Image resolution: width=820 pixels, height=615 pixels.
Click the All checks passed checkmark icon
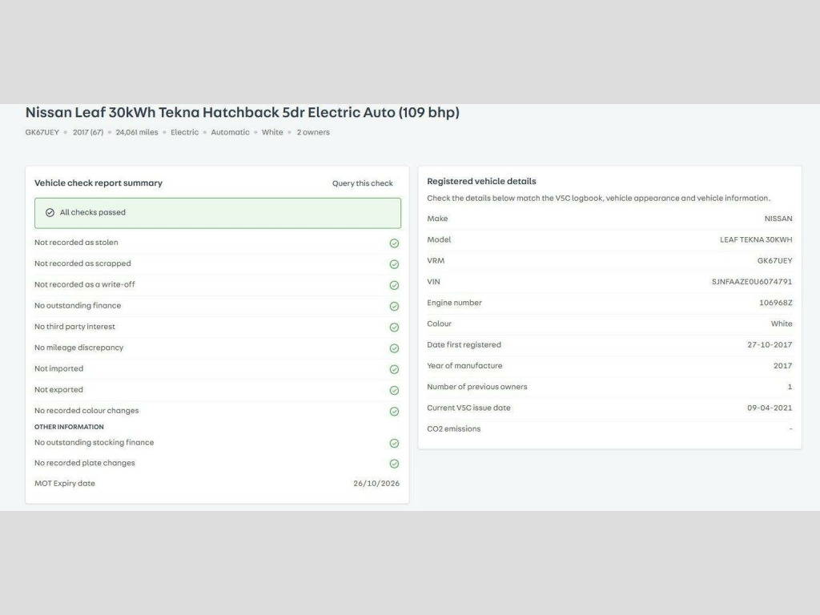pyautogui.click(x=50, y=213)
